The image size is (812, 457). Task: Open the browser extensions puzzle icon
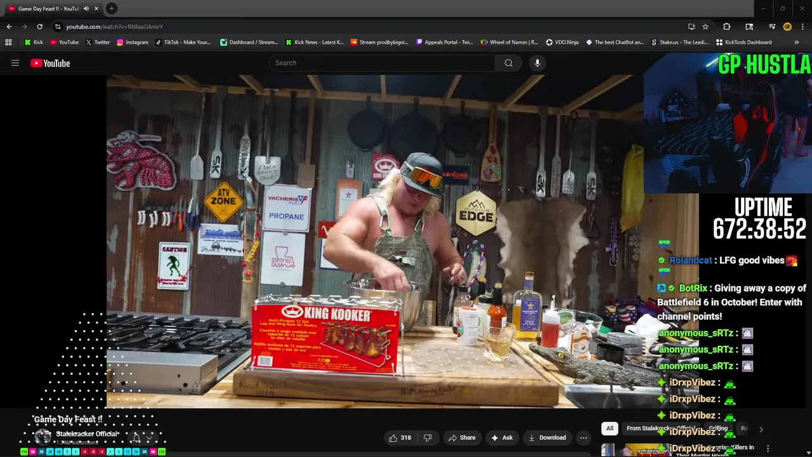pos(726,27)
